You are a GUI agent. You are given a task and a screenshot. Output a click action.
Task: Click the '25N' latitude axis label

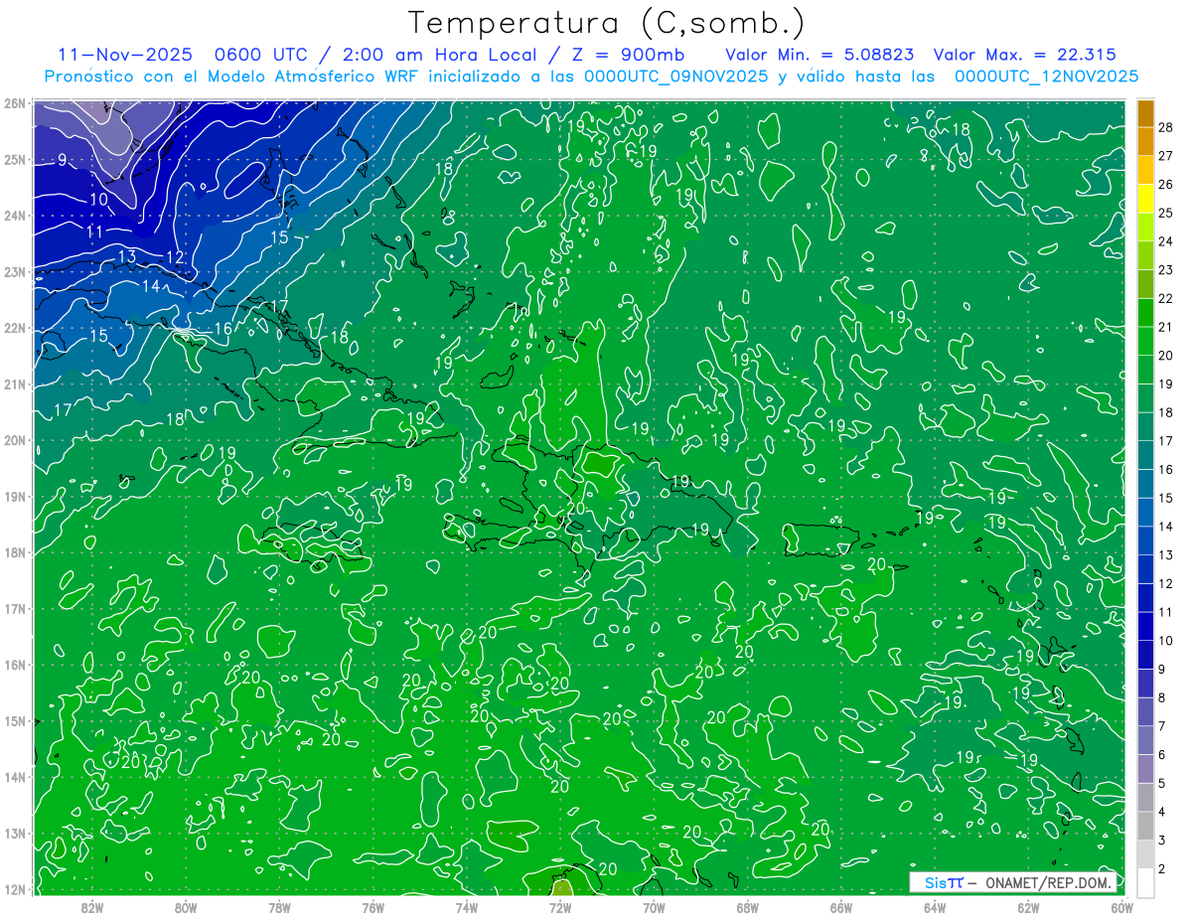coord(14,159)
